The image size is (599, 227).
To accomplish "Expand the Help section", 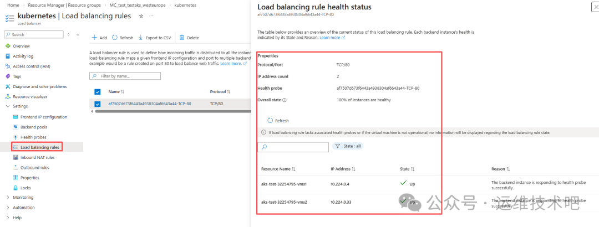I will (x=8, y=218).
